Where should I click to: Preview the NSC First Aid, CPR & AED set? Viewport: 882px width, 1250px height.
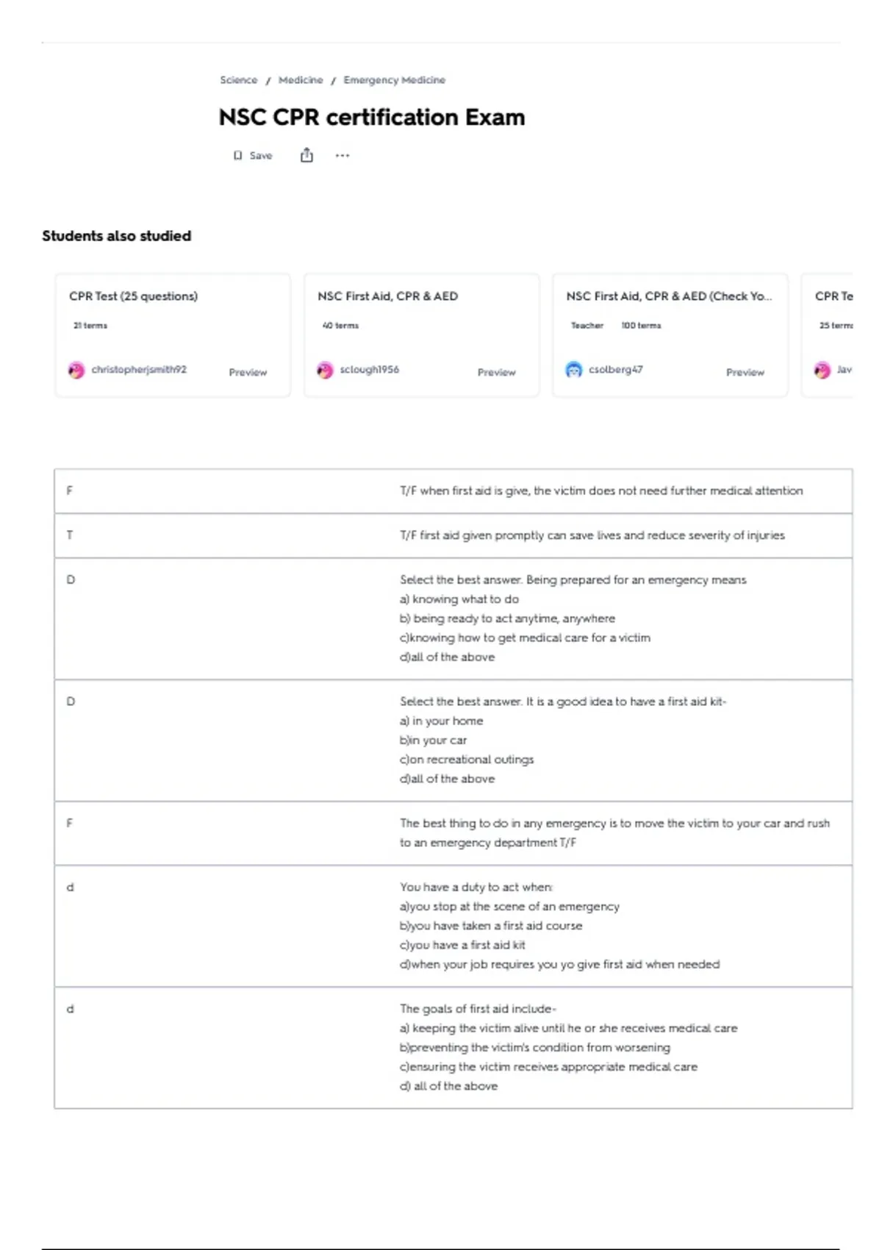click(x=496, y=373)
